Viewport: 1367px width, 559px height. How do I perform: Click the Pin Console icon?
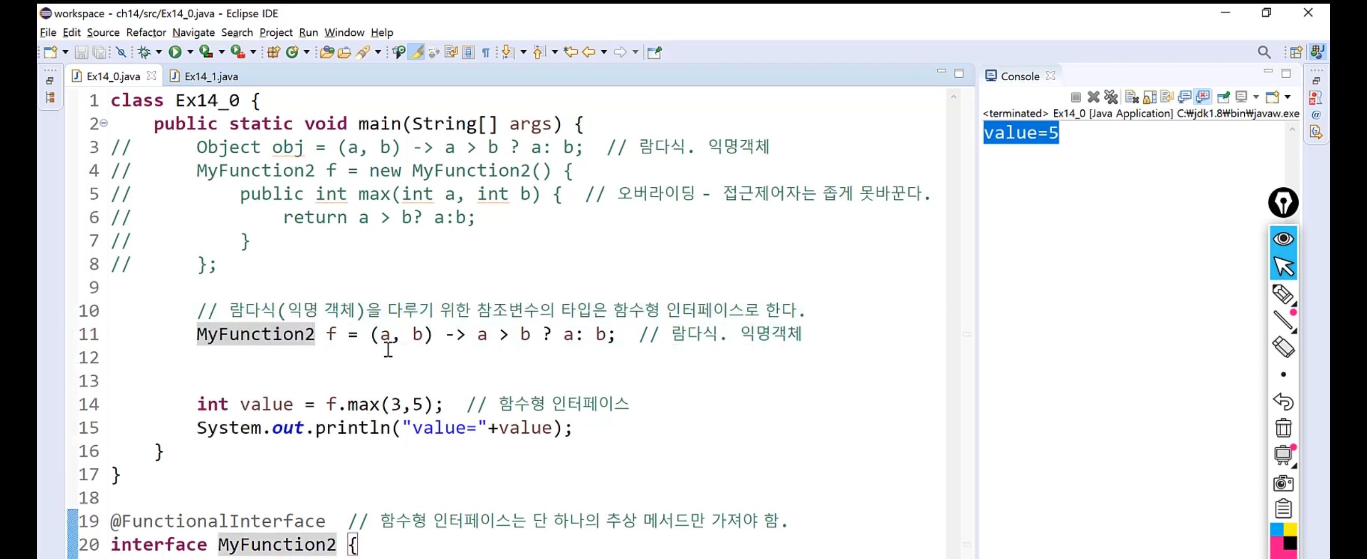click(x=1223, y=97)
